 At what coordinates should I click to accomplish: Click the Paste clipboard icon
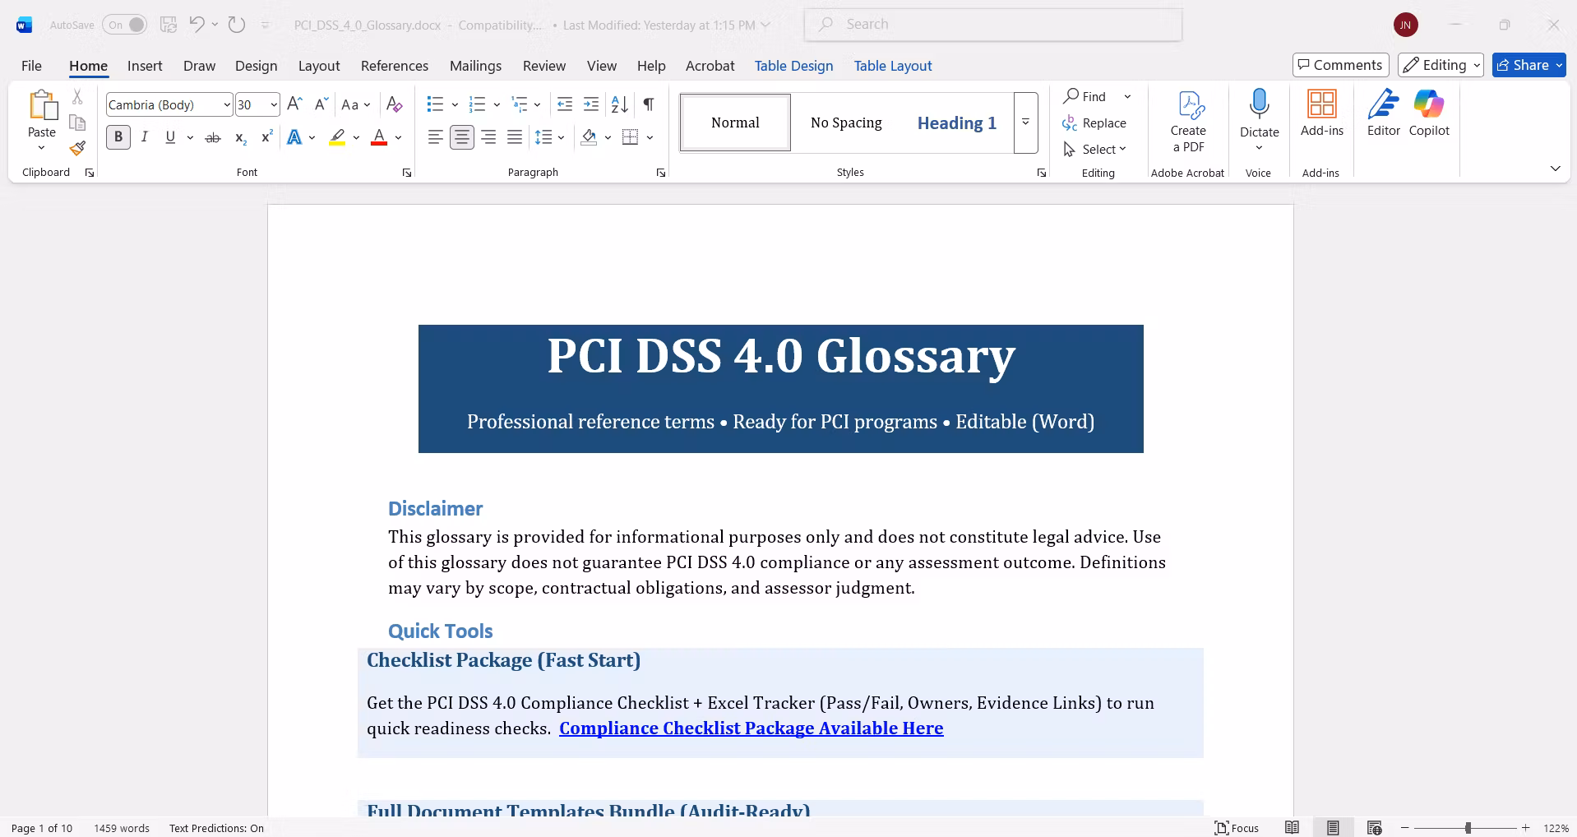click(x=42, y=106)
